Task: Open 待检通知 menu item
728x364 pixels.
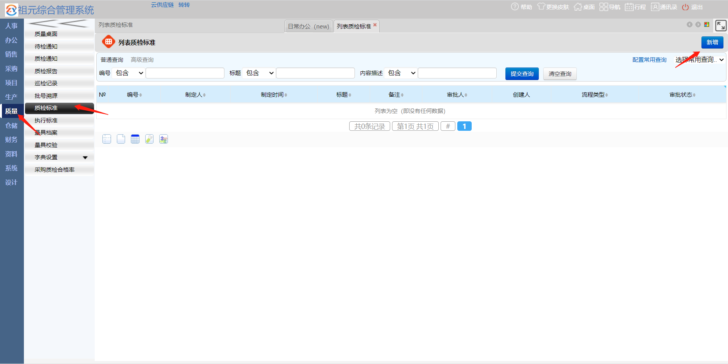Action: coord(59,46)
